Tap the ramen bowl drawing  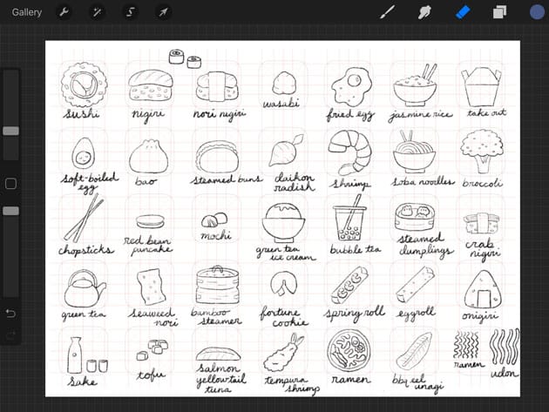[x=349, y=350]
